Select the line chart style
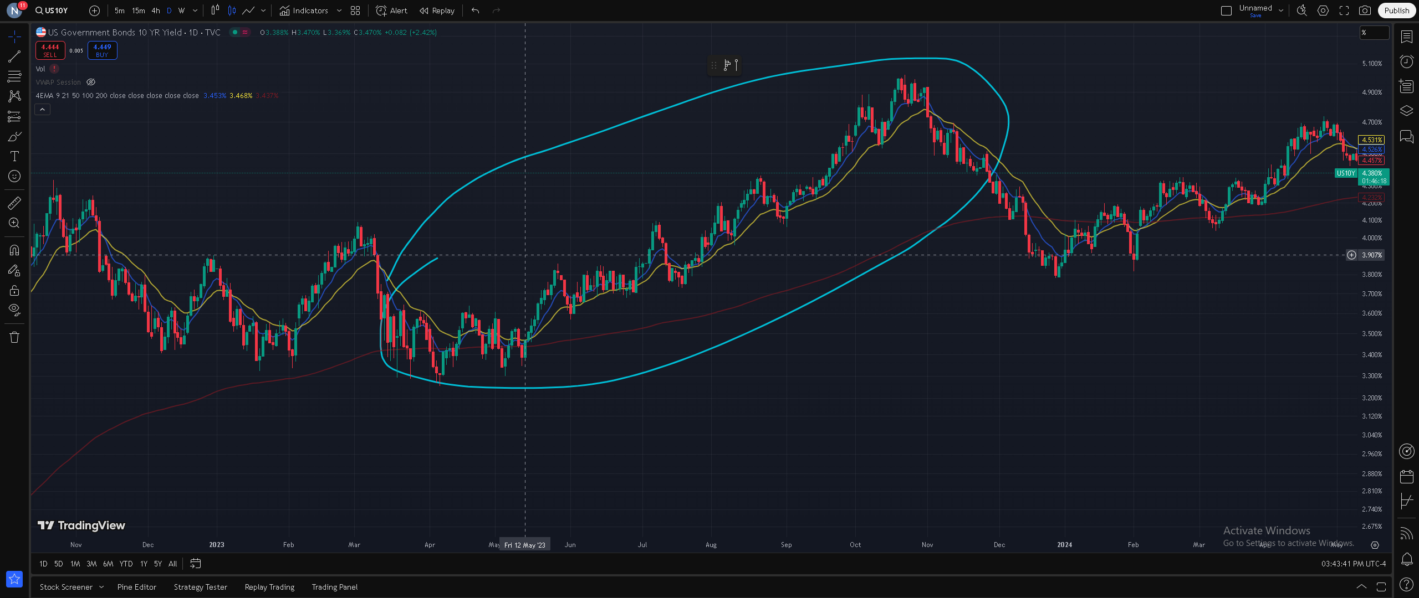The height and width of the screenshot is (598, 1419). pyautogui.click(x=248, y=11)
